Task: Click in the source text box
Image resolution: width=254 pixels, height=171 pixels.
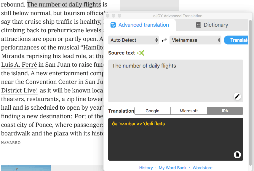Action: 176,81
